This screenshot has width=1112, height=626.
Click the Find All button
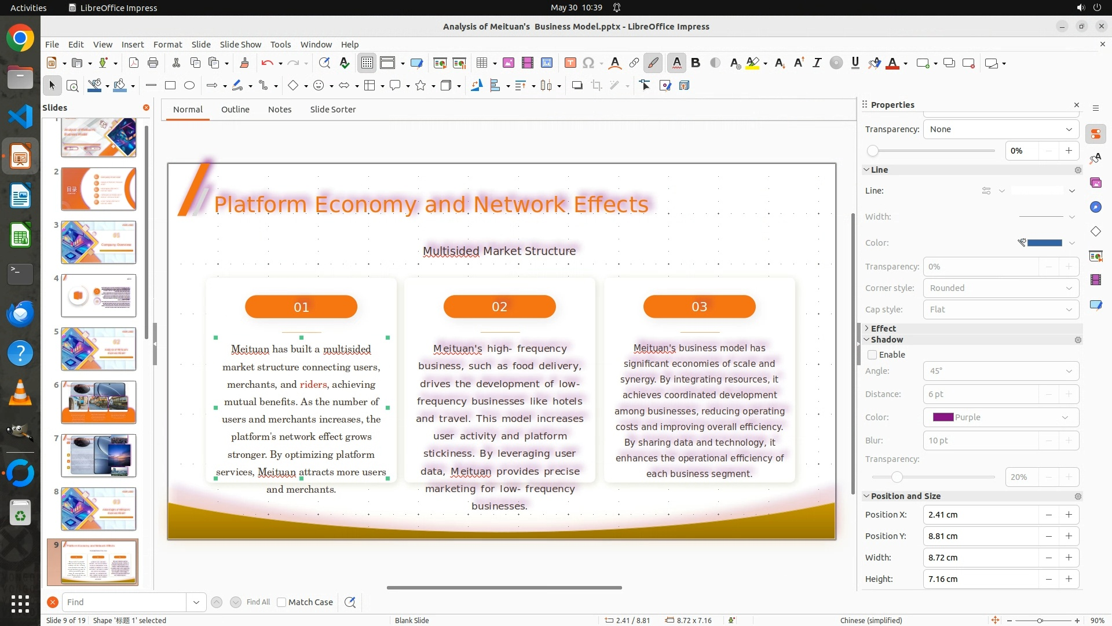click(258, 602)
